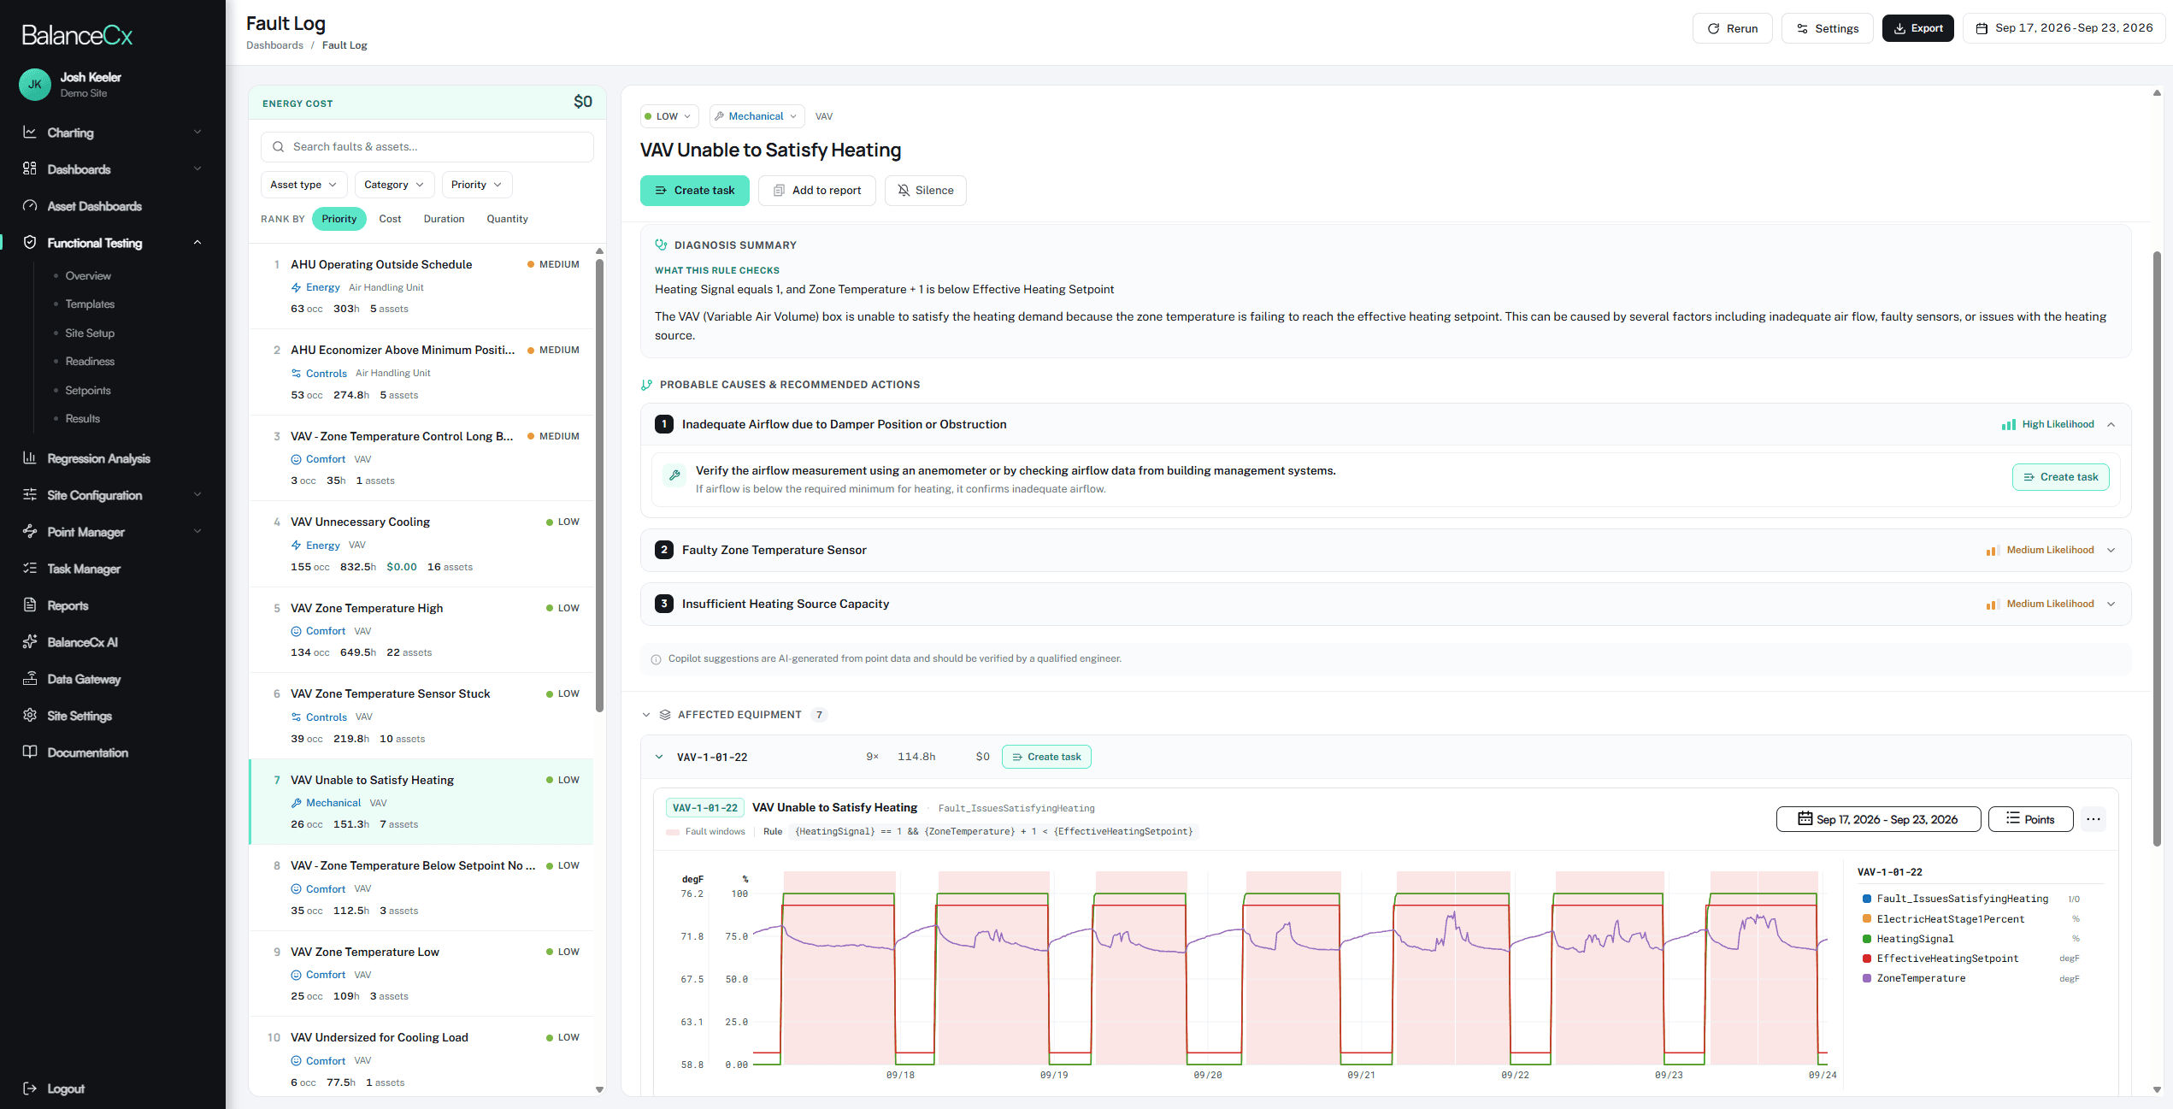Click the Export button
The width and height of the screenshot is (2173, 1109).
[1917, 28]
